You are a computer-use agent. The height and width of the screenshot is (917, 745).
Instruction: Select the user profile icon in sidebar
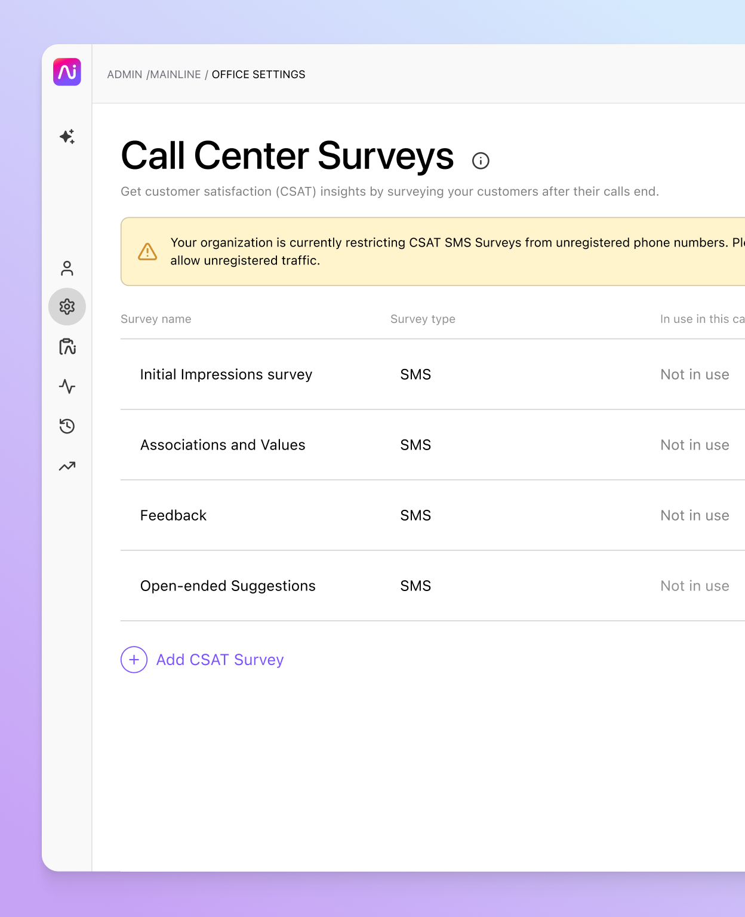point(67,268)
